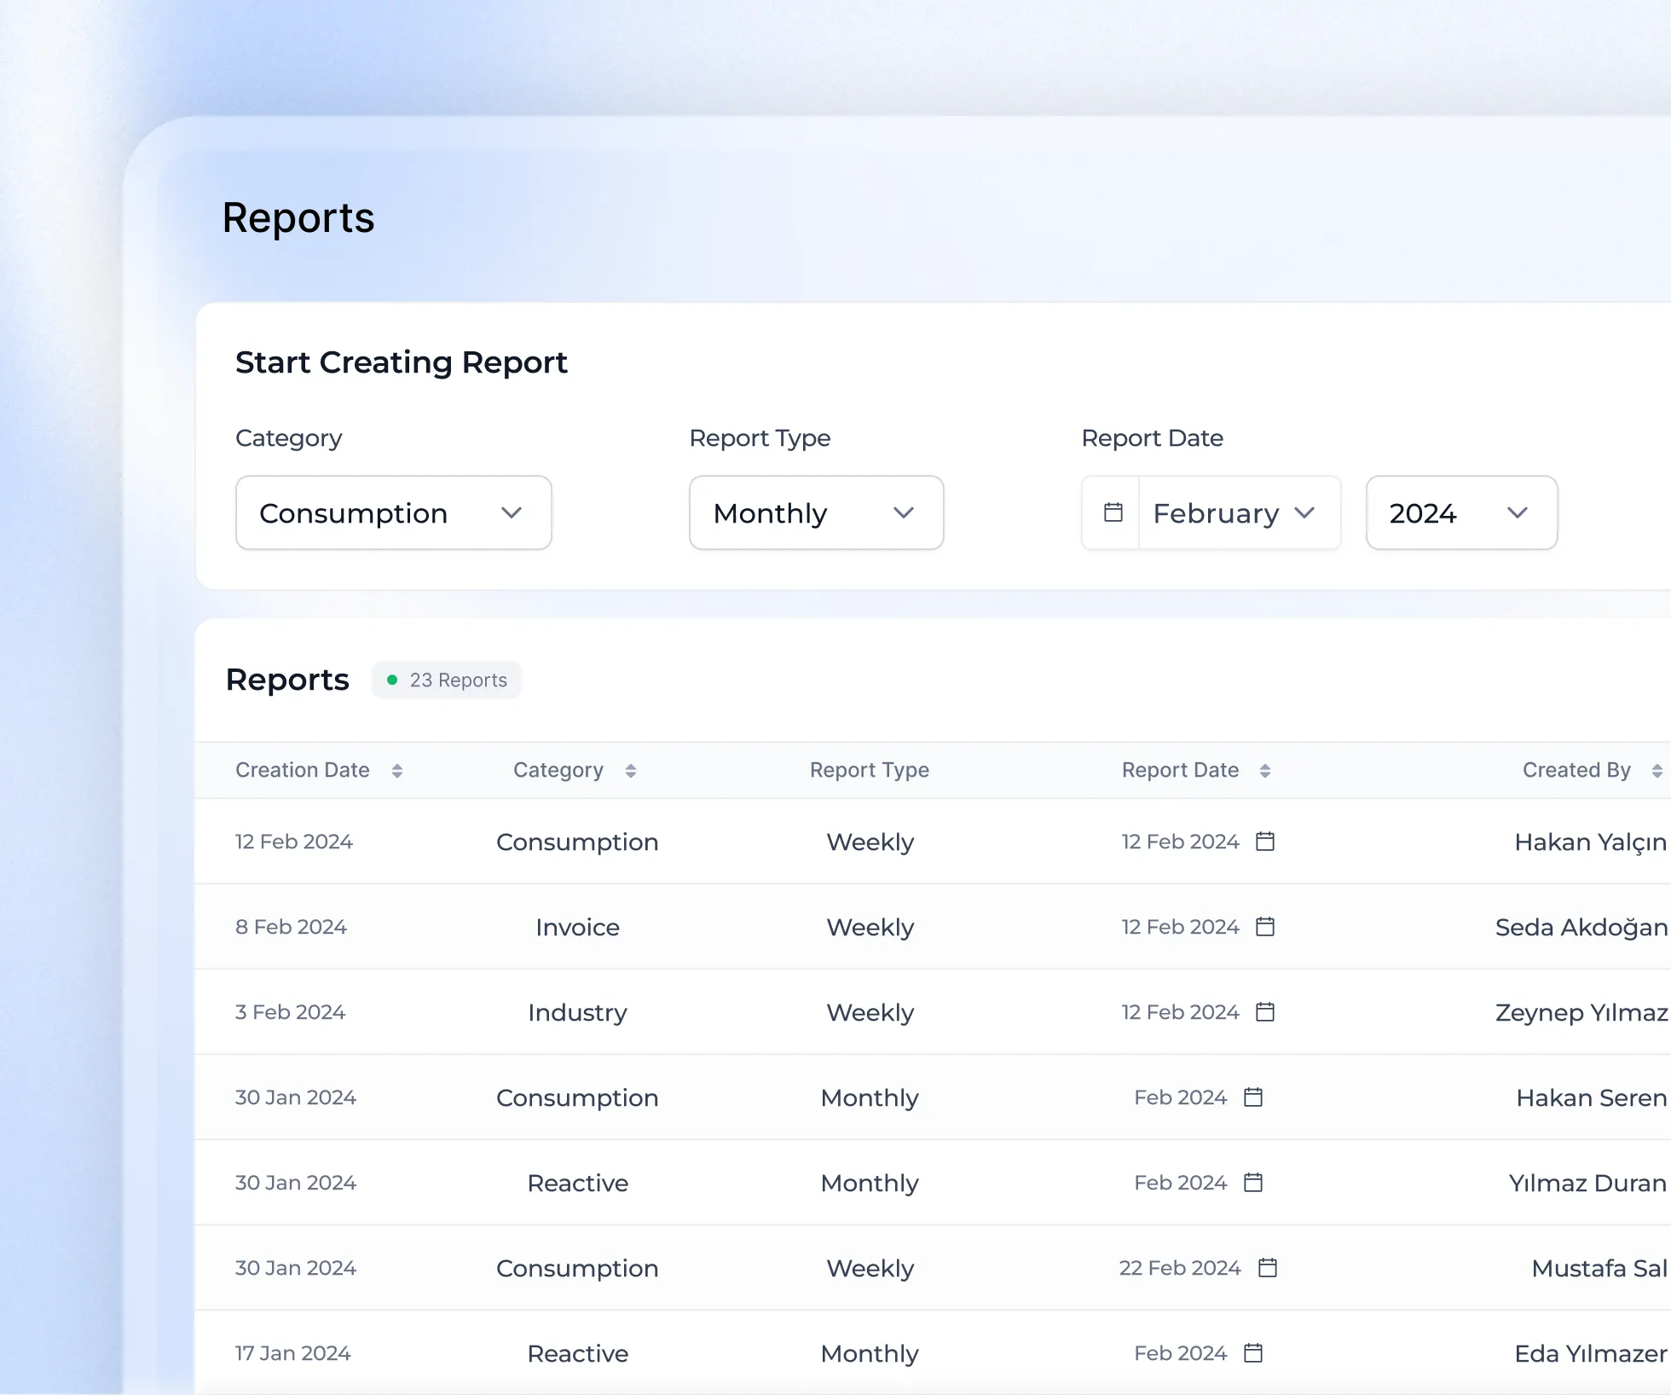Sort table by Creation Date arrows

396,771
